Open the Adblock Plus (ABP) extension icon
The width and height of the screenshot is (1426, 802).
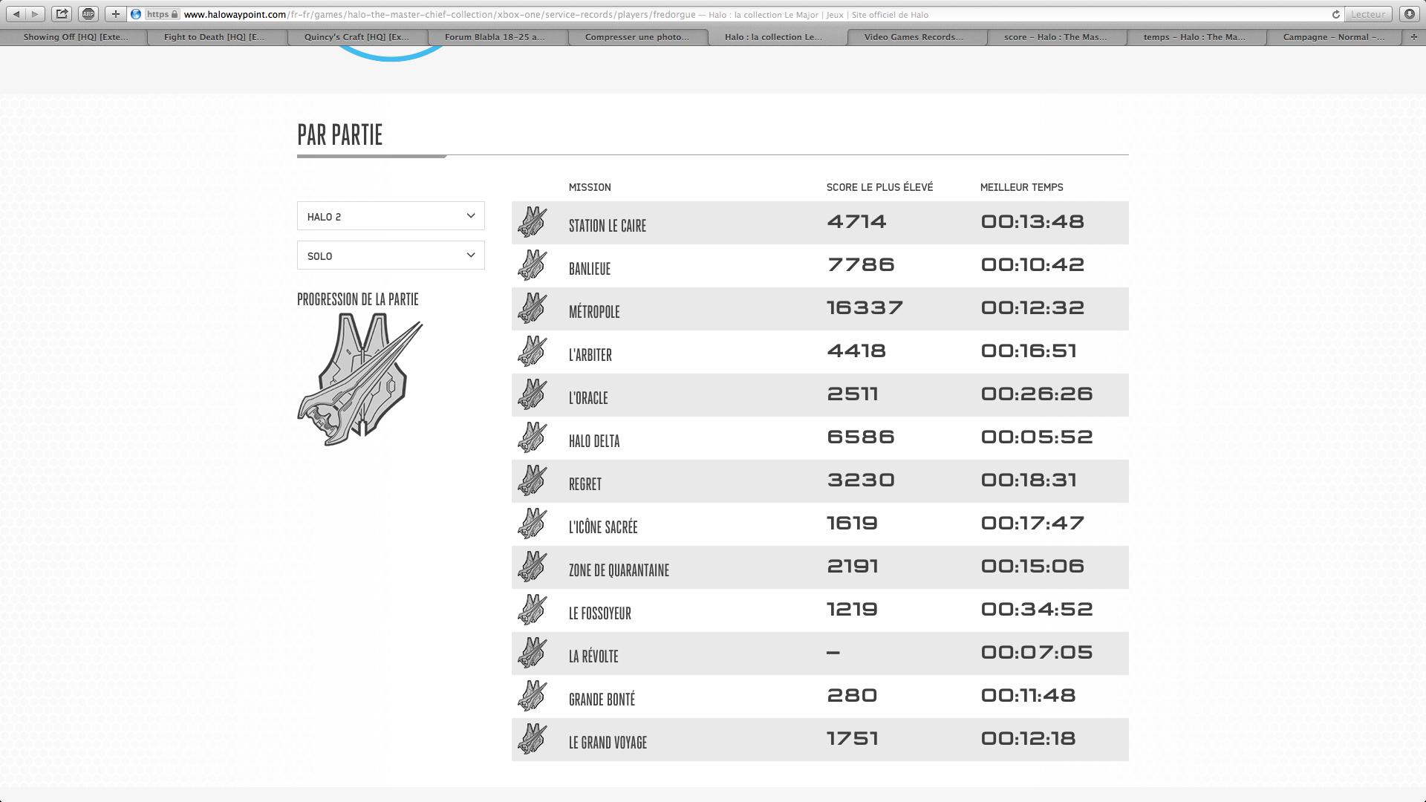pos(88,14)
